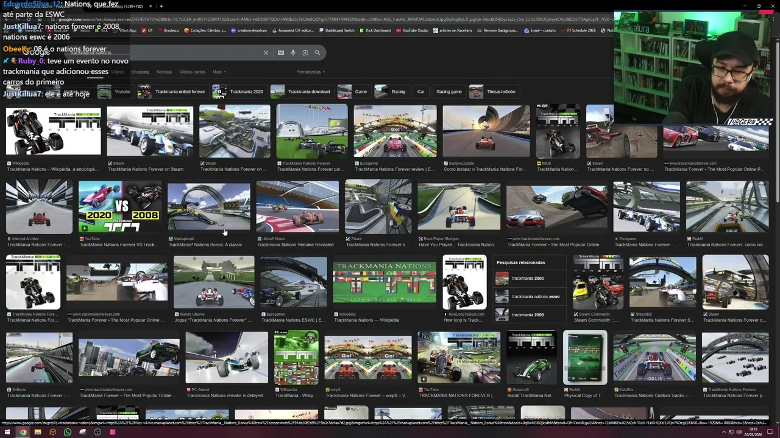Open OBS Studio from the taskbar

97,432
